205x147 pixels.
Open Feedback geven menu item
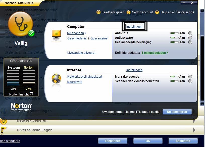click(x=113, y=12)
